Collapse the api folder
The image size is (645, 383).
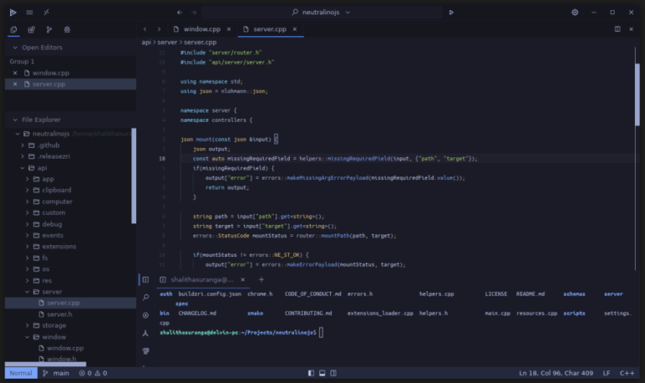coord(23,168)
